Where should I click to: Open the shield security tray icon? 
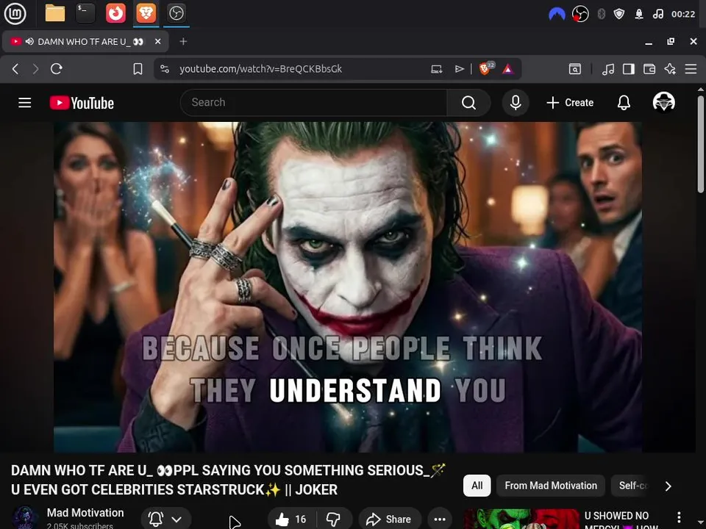619,15
